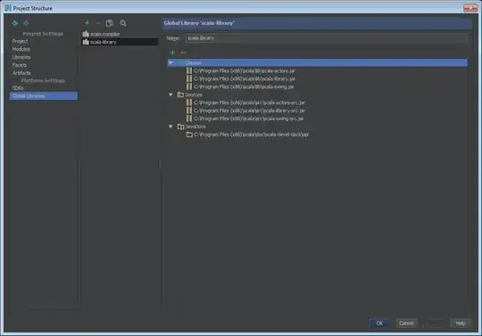482x336 pixels.
Task: Collapse the Sources node
Action: pyautogui.click(x=170, y=94)
